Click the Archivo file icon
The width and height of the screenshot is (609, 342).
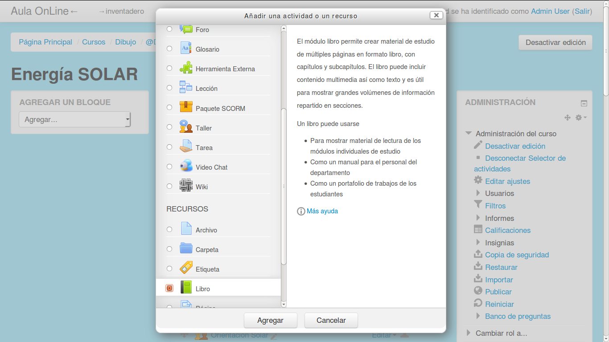click(x=186, y=229)
